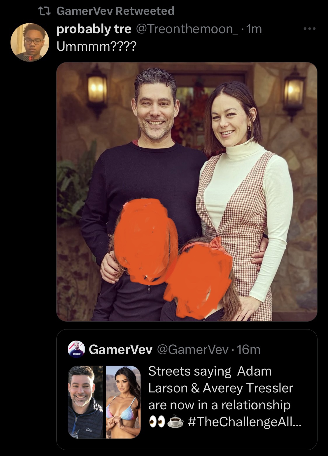
Task: Click GamerVev display name in quoted tweet
Action: [121, 349]
